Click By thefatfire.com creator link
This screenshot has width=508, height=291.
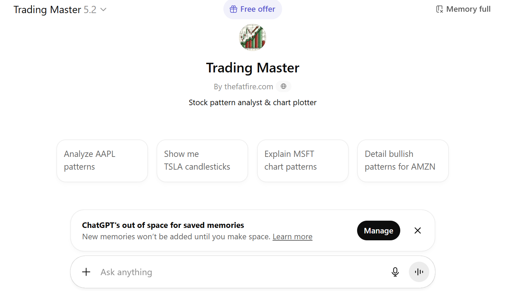point(243,86)
